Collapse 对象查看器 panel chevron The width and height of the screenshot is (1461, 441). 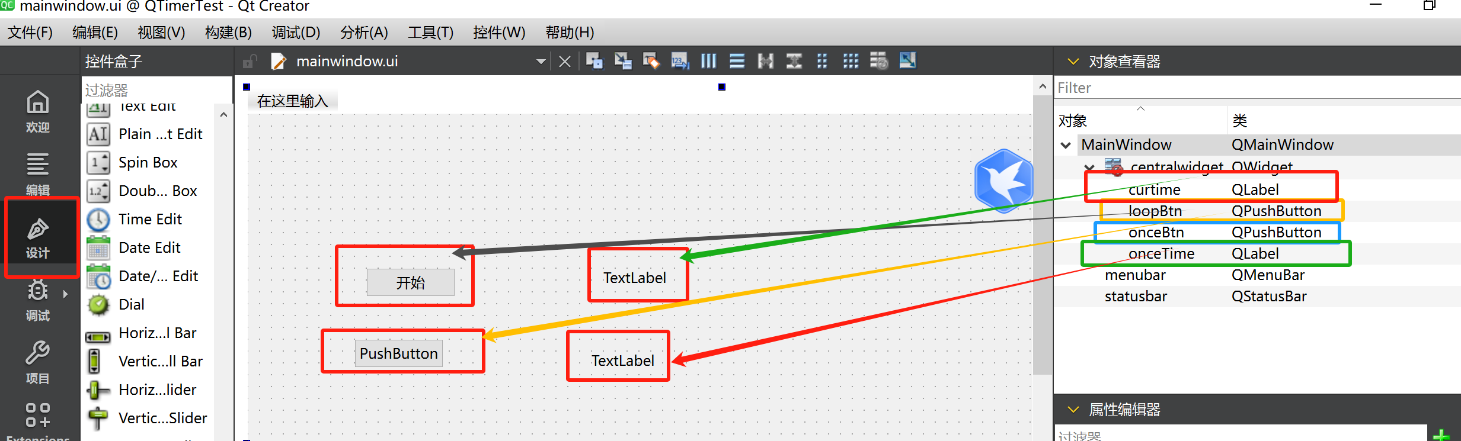1073,61
